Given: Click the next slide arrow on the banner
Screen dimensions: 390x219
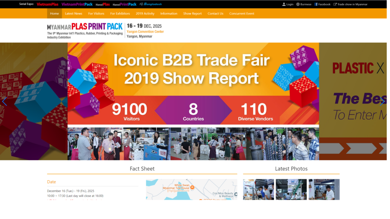Looking at the screenshot, I should click(x=382, y=101).
